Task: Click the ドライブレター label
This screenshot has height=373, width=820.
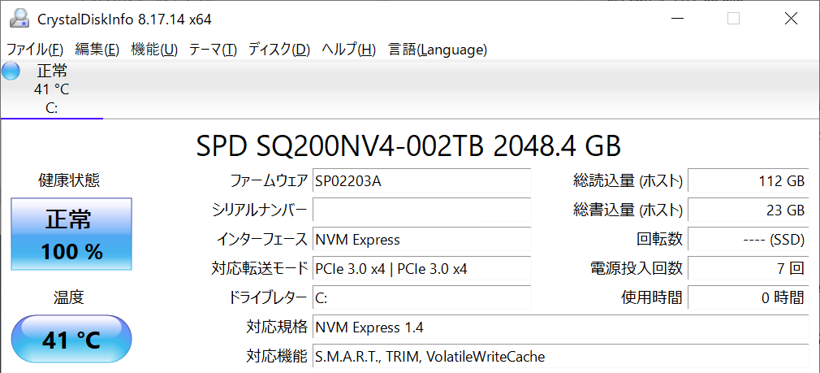Action: coord(268,298)
